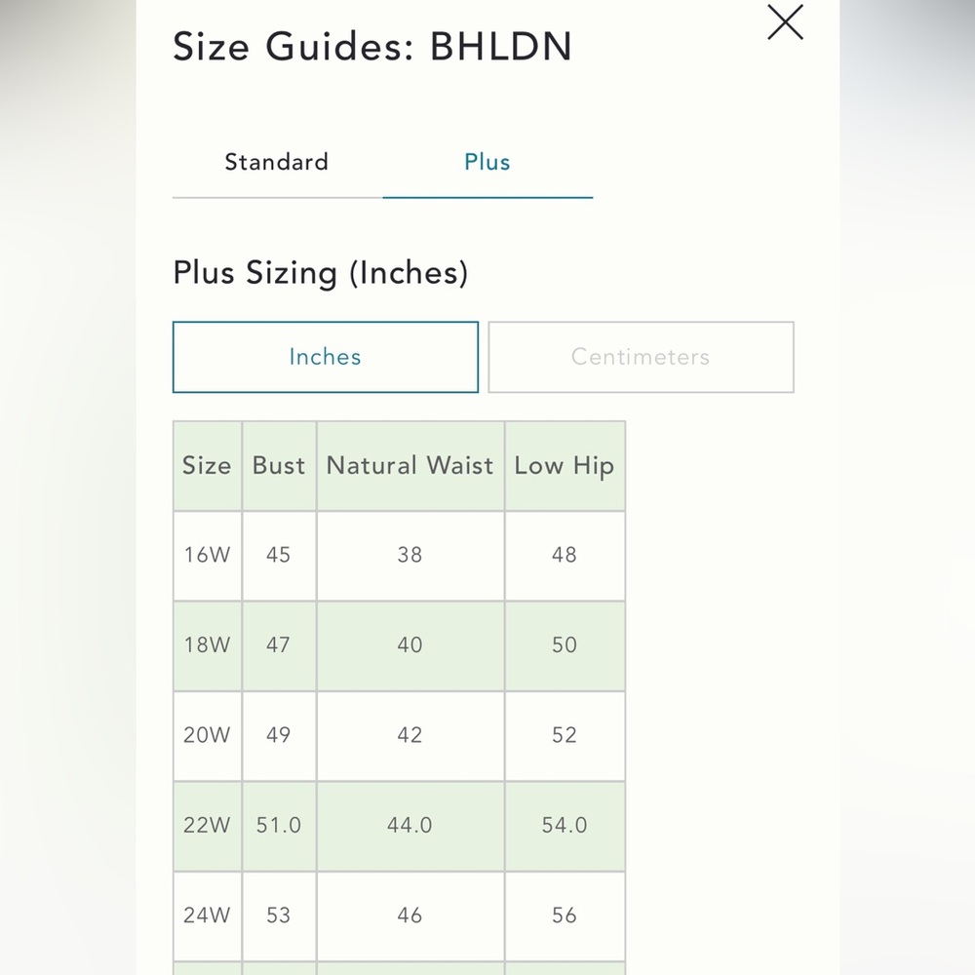Click natural waist value 46 for 24W
975x975 pixels.
tap(410, 916)
